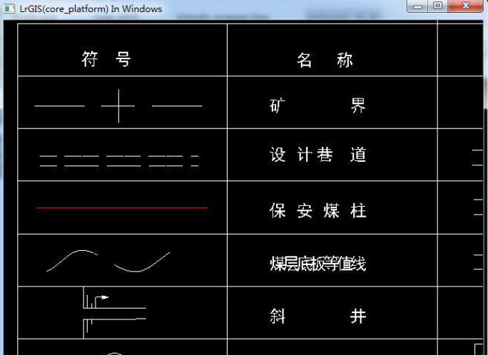The image size is (488, 355).
Task: Click the 设计巷道 text label
Action: pyautogui.click(x=318, y=155)
